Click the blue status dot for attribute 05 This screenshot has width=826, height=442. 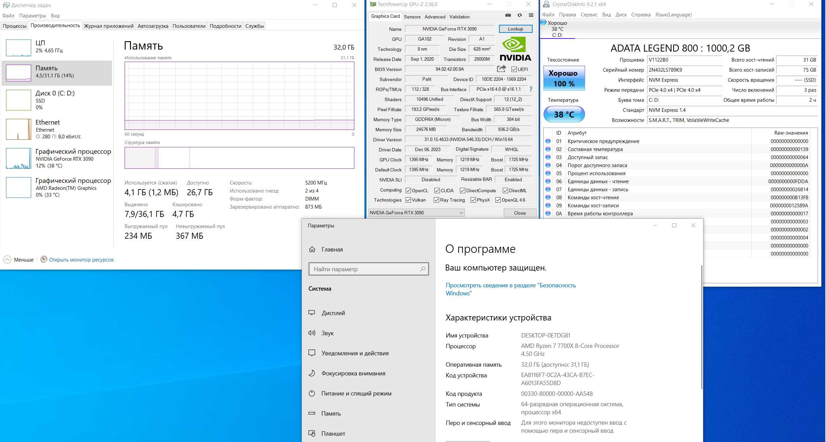click(x=548, y=173)
